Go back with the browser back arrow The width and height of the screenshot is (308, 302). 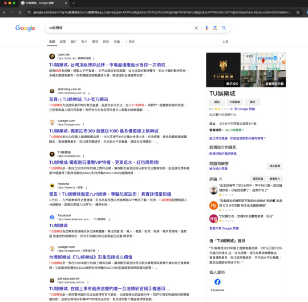(x=5, y=12)
